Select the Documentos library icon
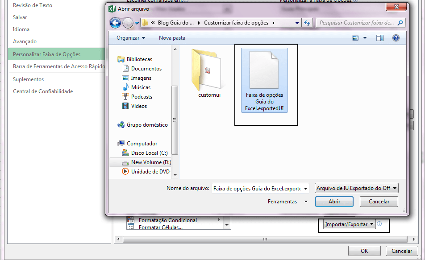Image resolution: width=425 pixels, height=260 pixels. [144, 68]
